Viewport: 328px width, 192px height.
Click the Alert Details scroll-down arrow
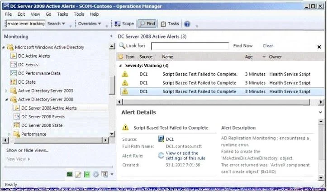(321, 178)
